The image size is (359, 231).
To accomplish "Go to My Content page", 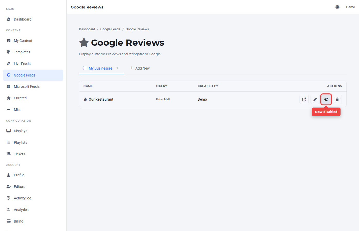I will (x=33, y=41).
